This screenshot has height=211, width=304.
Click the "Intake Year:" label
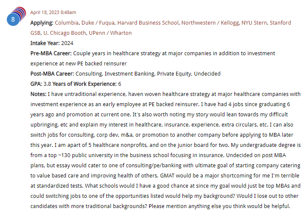pyautogui.click(x=45, y=43)
